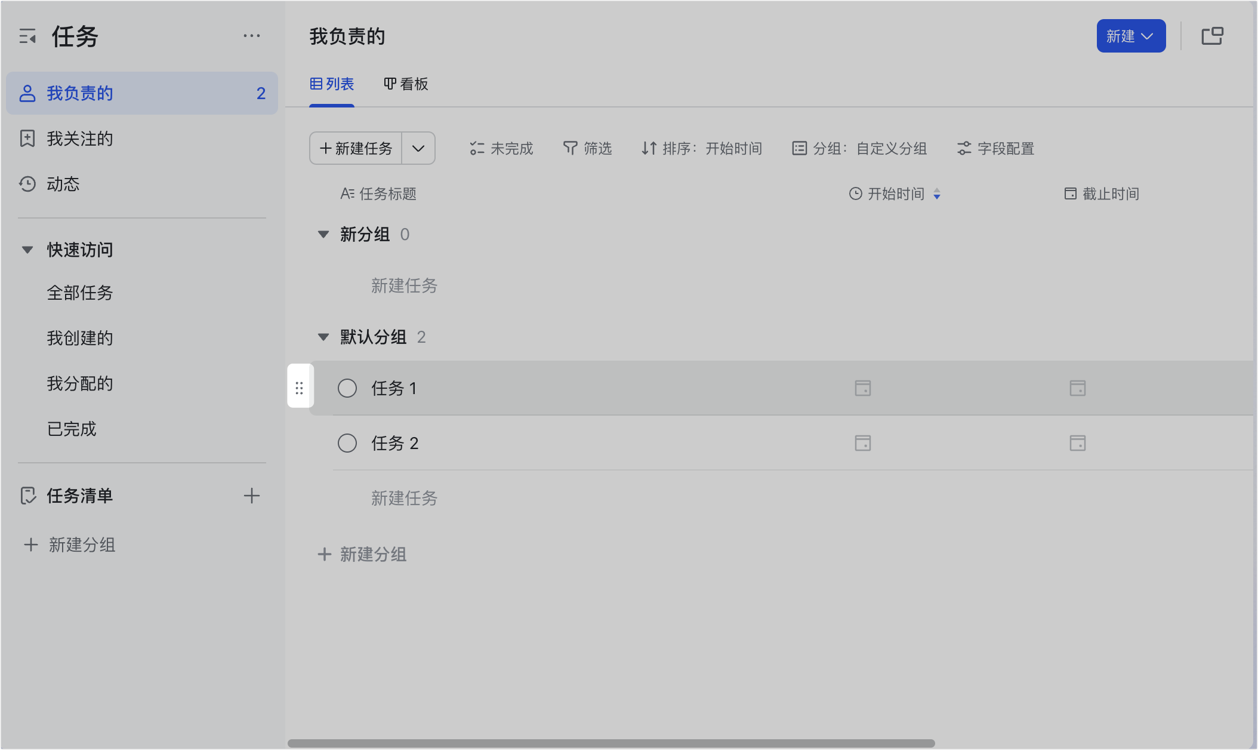Viewport: 1258px width, 750px height.
Task: Set the deadline calendar icon for 任务 2
Action: coord(1077,443)
